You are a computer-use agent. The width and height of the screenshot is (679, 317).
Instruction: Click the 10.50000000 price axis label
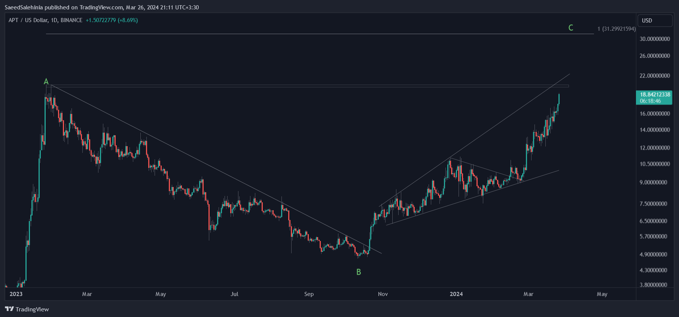pos(655,164)
